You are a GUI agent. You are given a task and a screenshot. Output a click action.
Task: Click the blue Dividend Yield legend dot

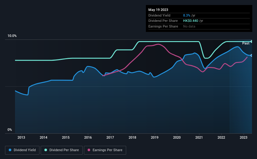[10, 150]
